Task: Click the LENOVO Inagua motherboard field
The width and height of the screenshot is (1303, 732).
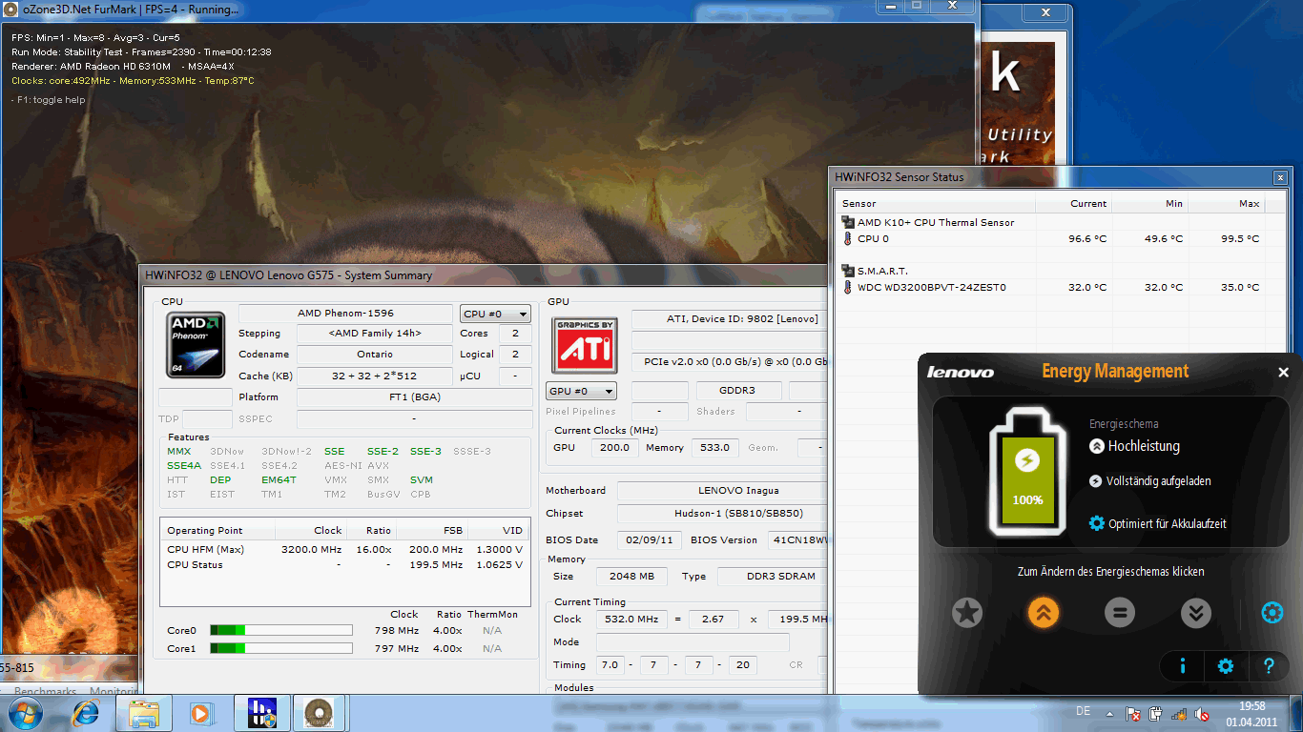Action: point(722,491)
